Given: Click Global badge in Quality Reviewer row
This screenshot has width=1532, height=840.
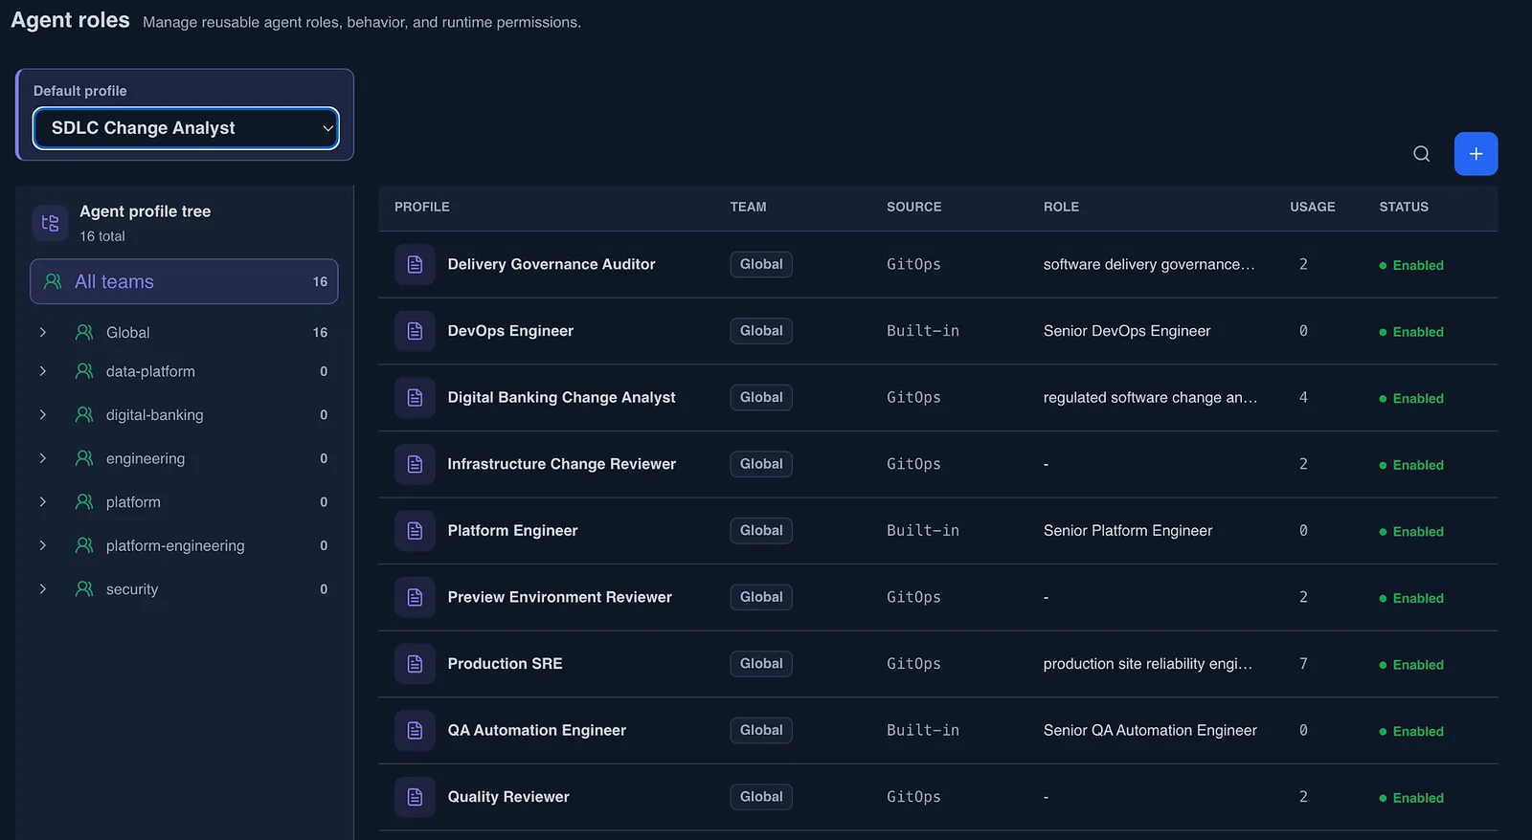Looking at the screenshot, I should point(761,797).
